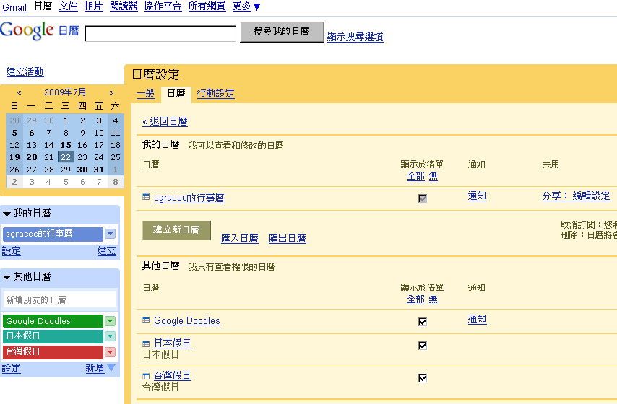Focus the 新增朋友的日曆 input field
Viewport: 617px width, 404px height.
(59, 300)
